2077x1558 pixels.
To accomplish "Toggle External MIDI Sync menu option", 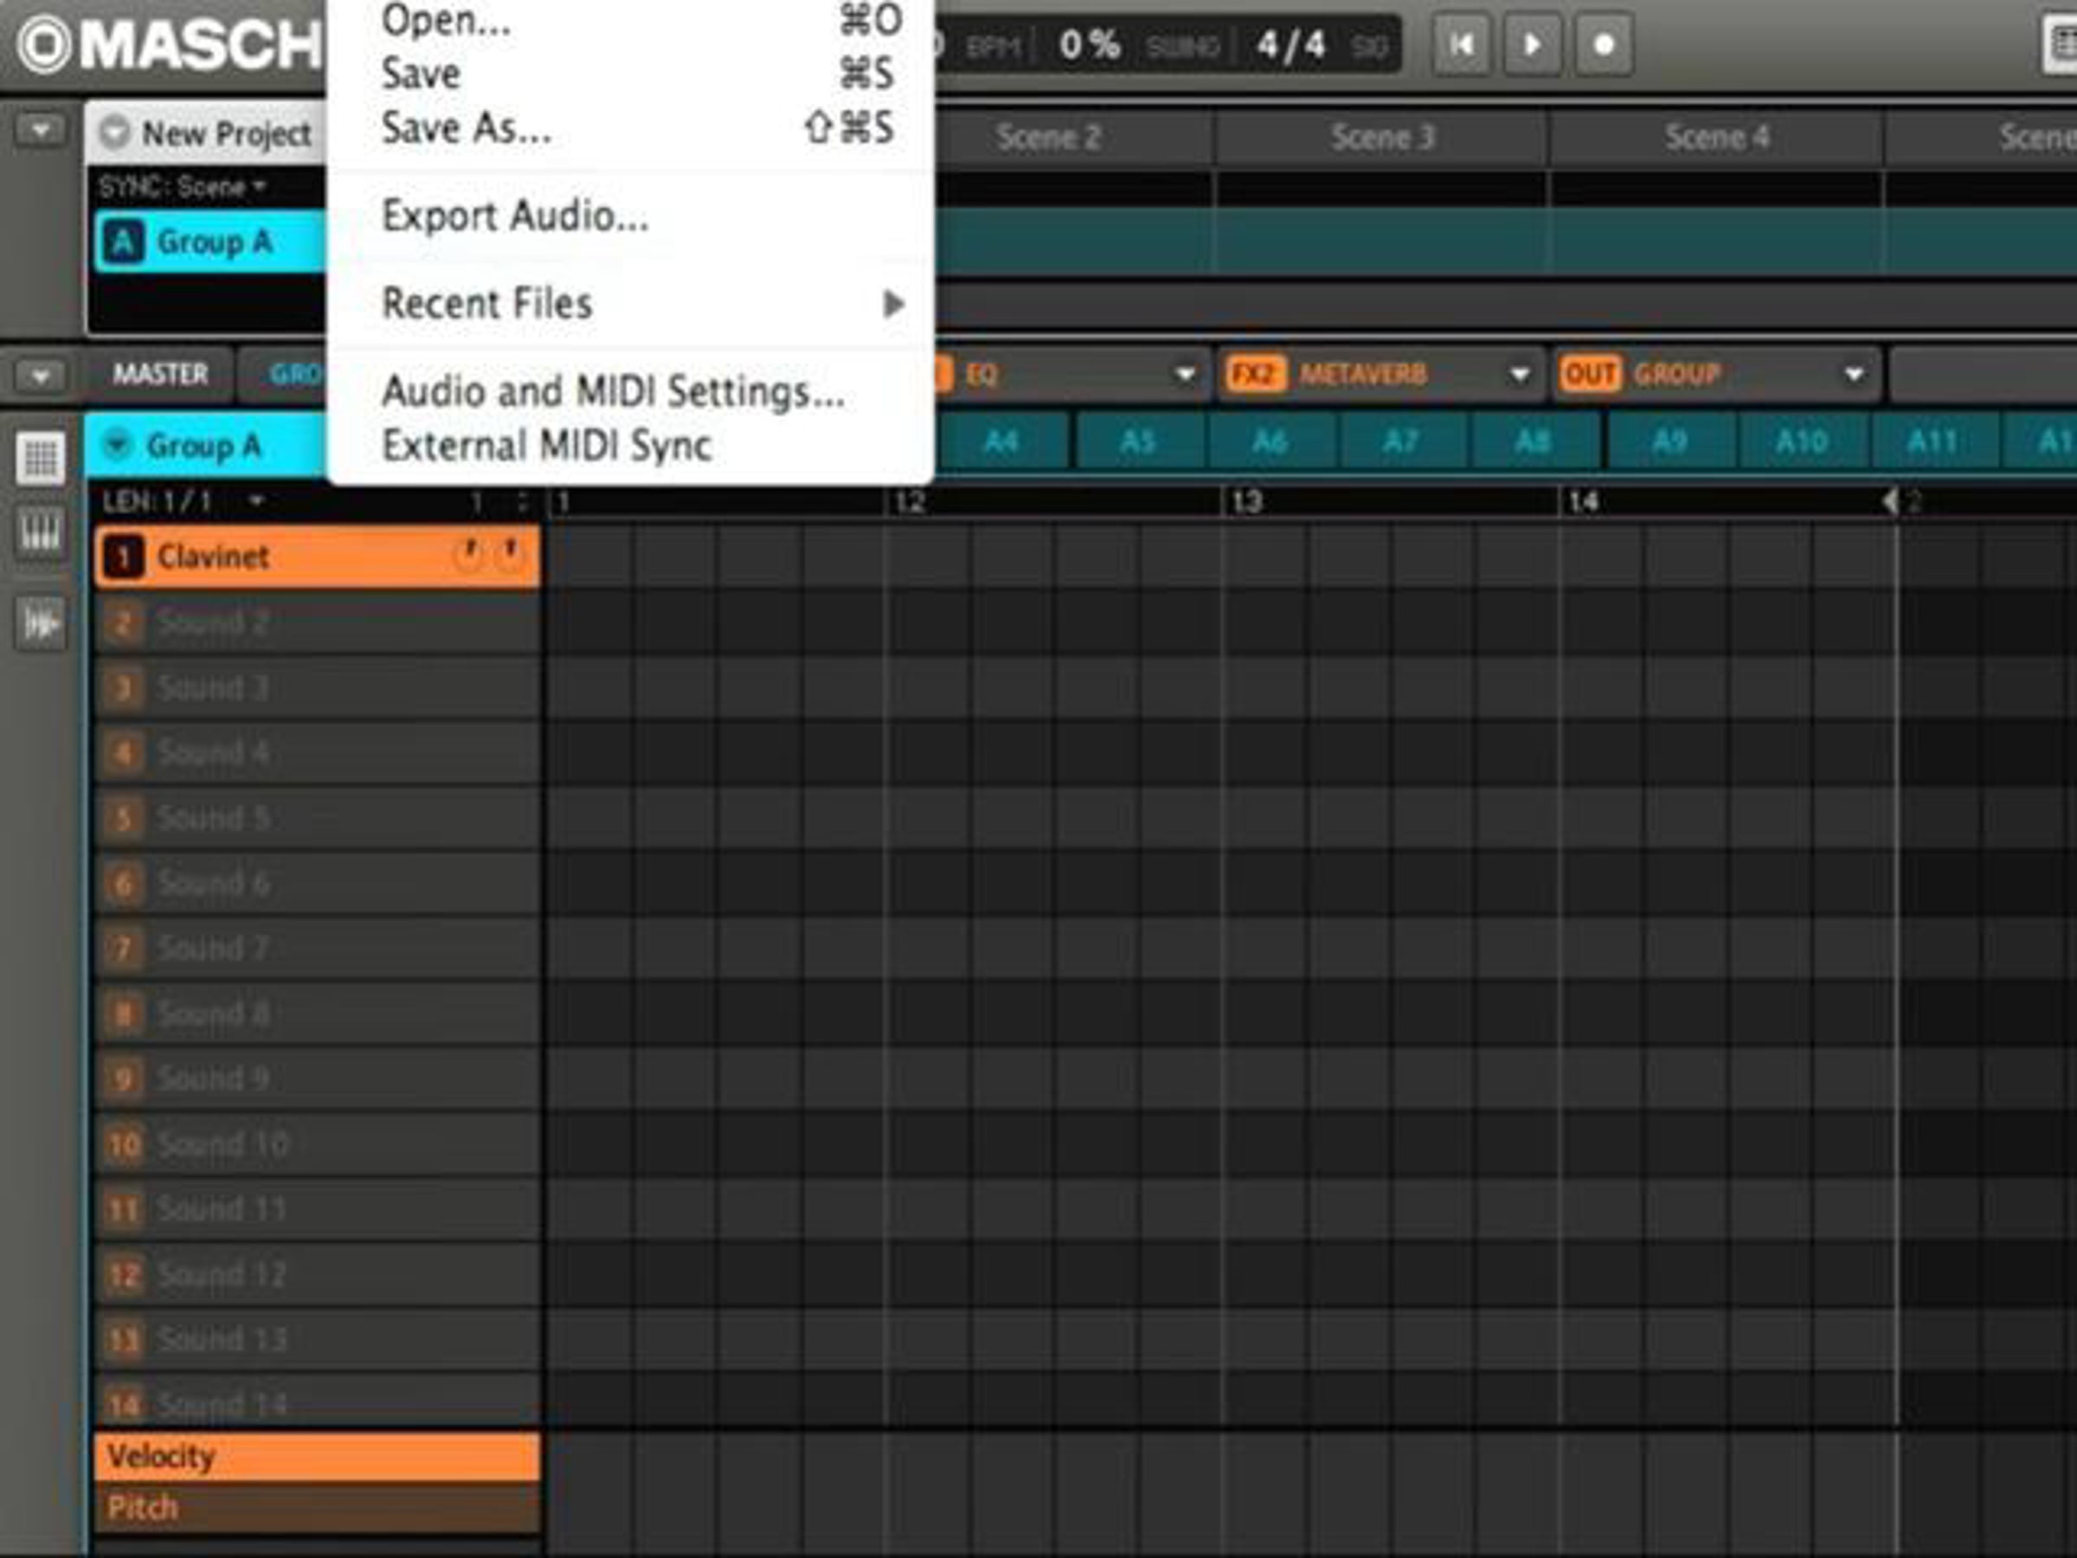I will 631,445.
